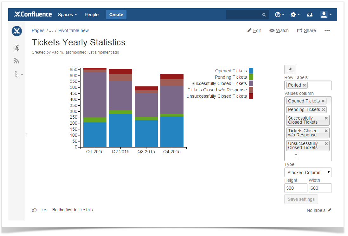The height and width of the screenshot is (236, 348).
Task: Click the download chart icon button
Action: (x=290, y=69)
